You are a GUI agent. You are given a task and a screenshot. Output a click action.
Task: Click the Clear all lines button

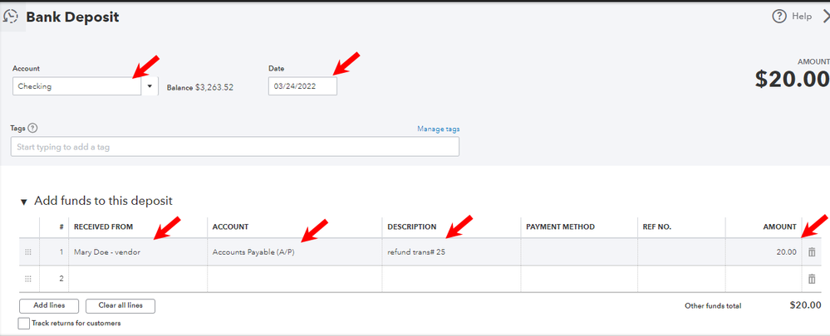(120, 306)
